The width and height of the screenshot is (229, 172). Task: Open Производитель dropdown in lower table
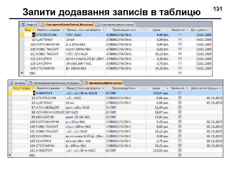click(143, 88)
